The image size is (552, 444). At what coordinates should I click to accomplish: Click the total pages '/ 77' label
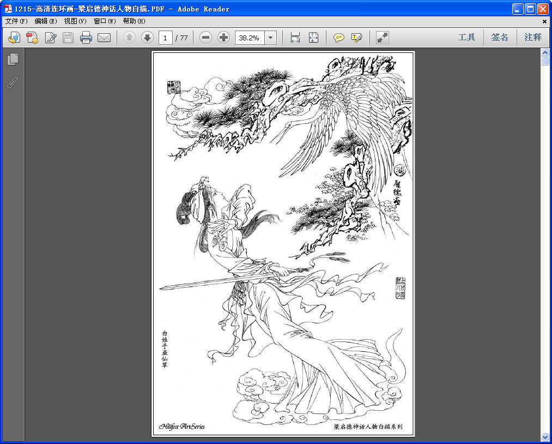point(181,38)
